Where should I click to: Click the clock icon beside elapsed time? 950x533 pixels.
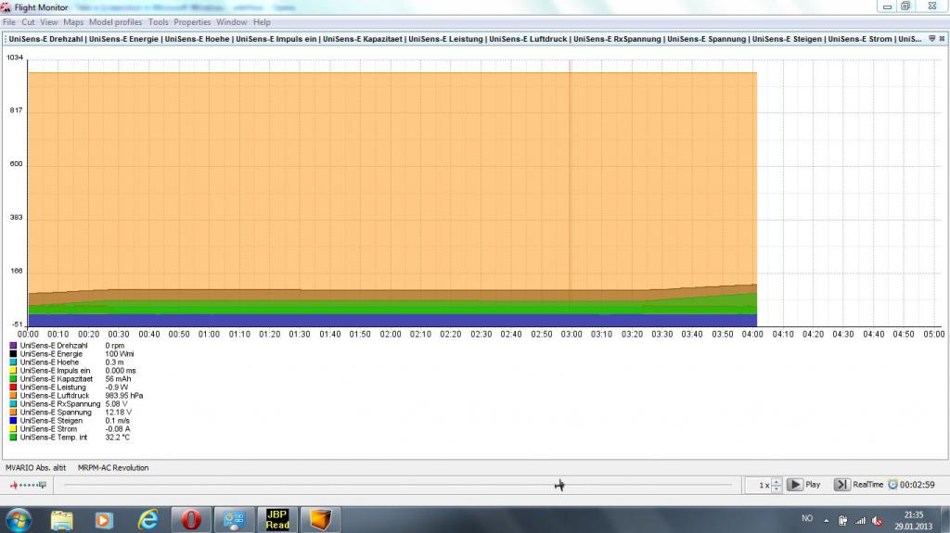tap(892, 485)
